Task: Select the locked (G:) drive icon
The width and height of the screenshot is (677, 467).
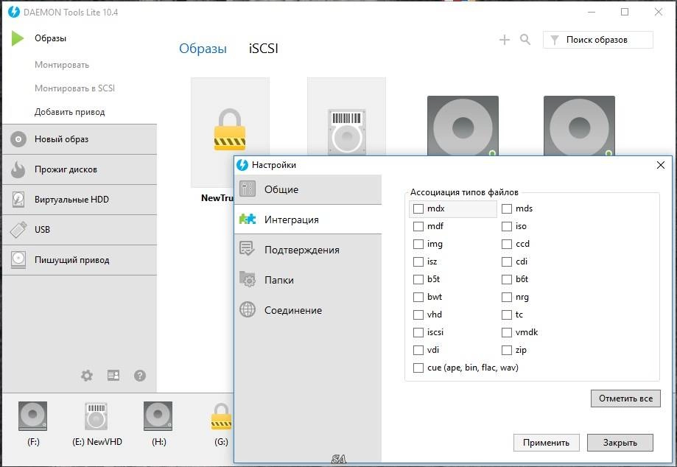Action: [x=222, y=416]
